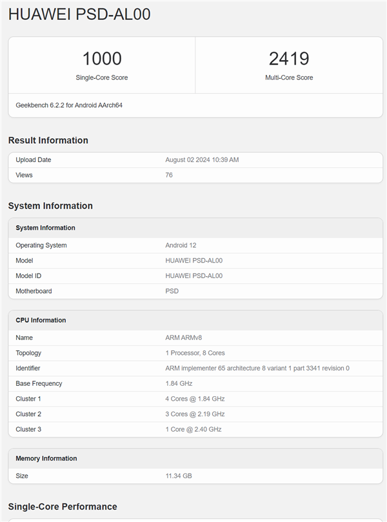Select the ARM implementer Identifier string
This screenshot has height=522, width=387.
coord(257,368)
